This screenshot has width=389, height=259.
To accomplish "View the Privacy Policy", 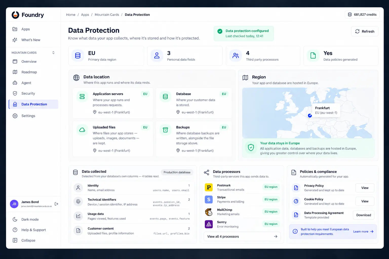I will pyautogui.click(x=365, y=188).
